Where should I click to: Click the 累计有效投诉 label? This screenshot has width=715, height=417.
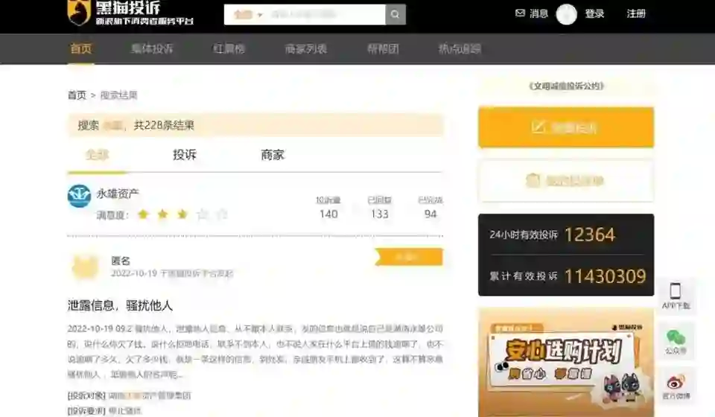click(x=524, y=276)
